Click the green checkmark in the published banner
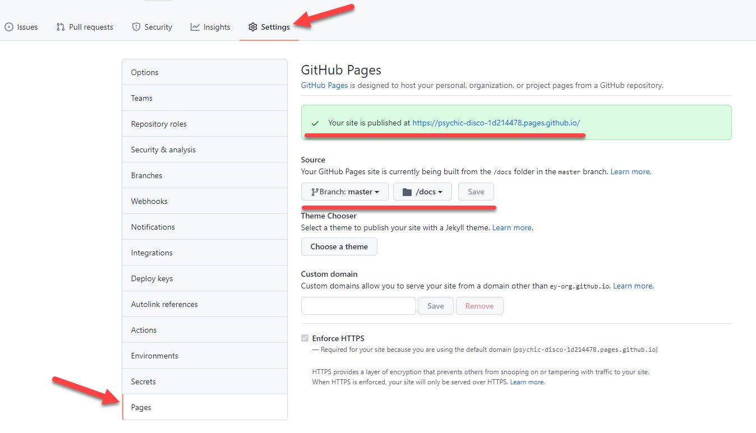Viewport: 756px width, 433px height. click(317, 122)
